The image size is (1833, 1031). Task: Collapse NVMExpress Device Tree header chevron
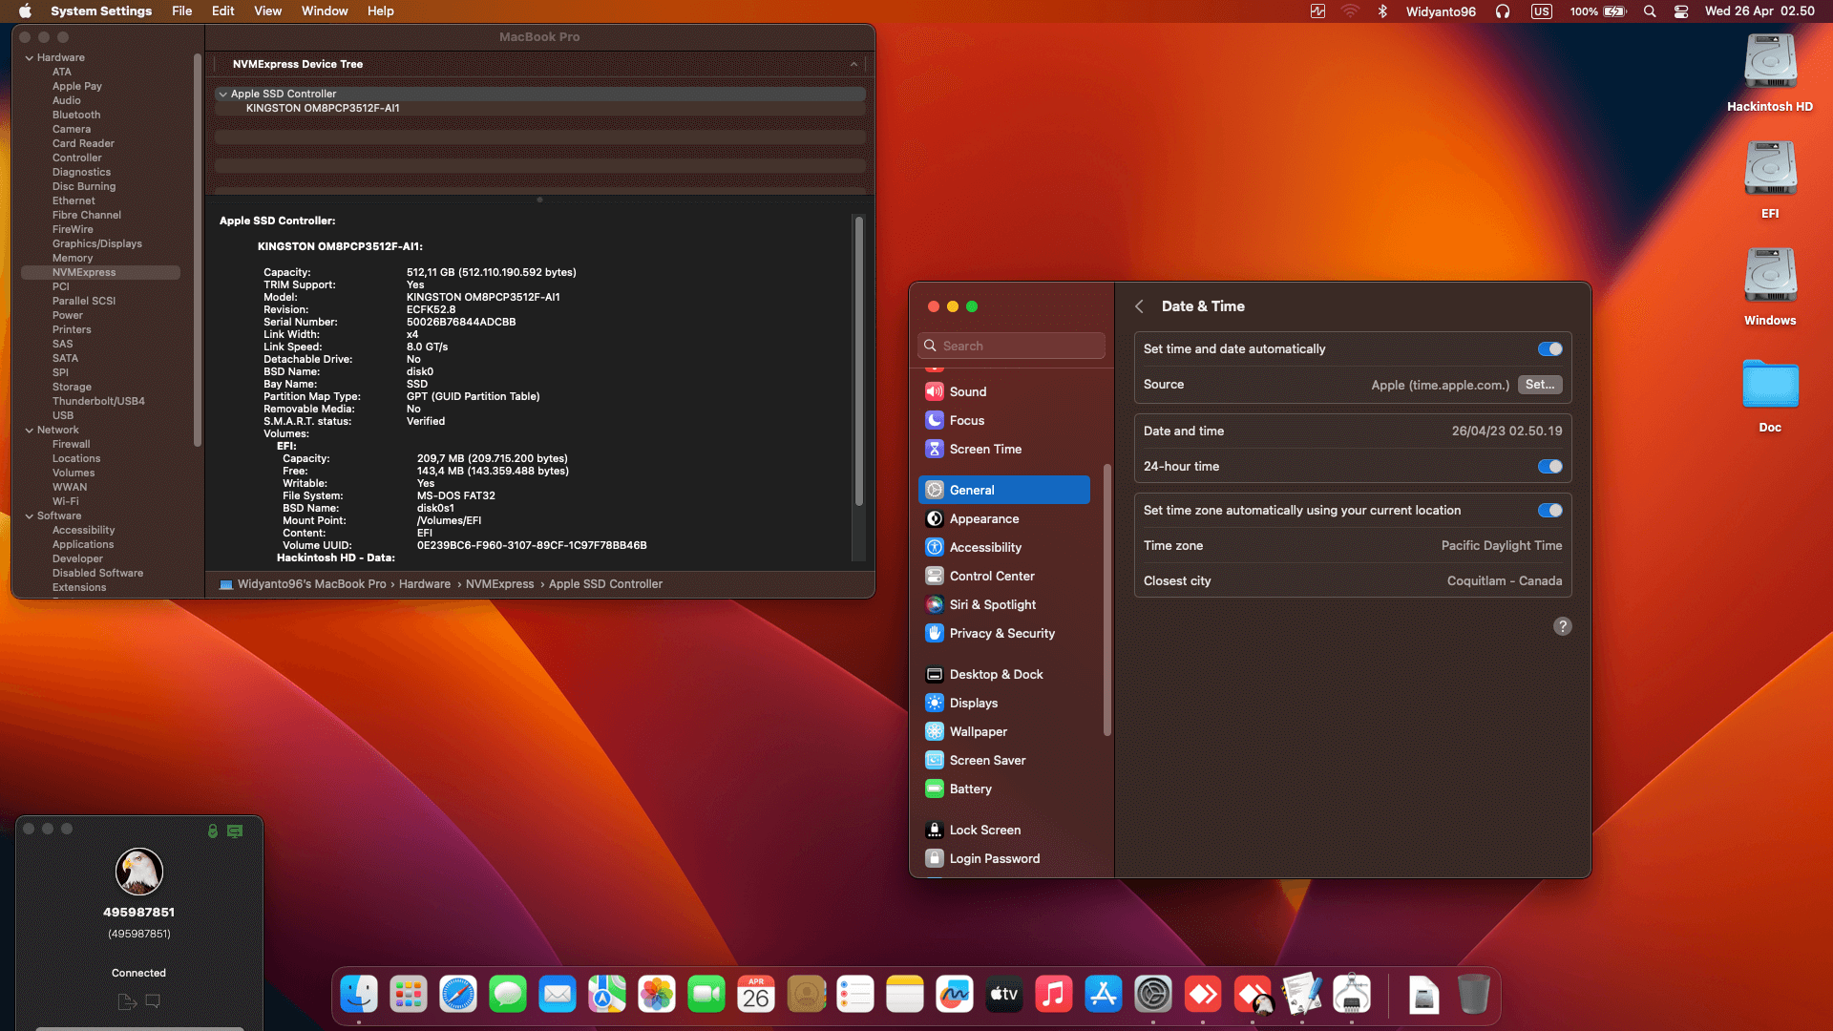pyautogui.click(x=853, y=65)
